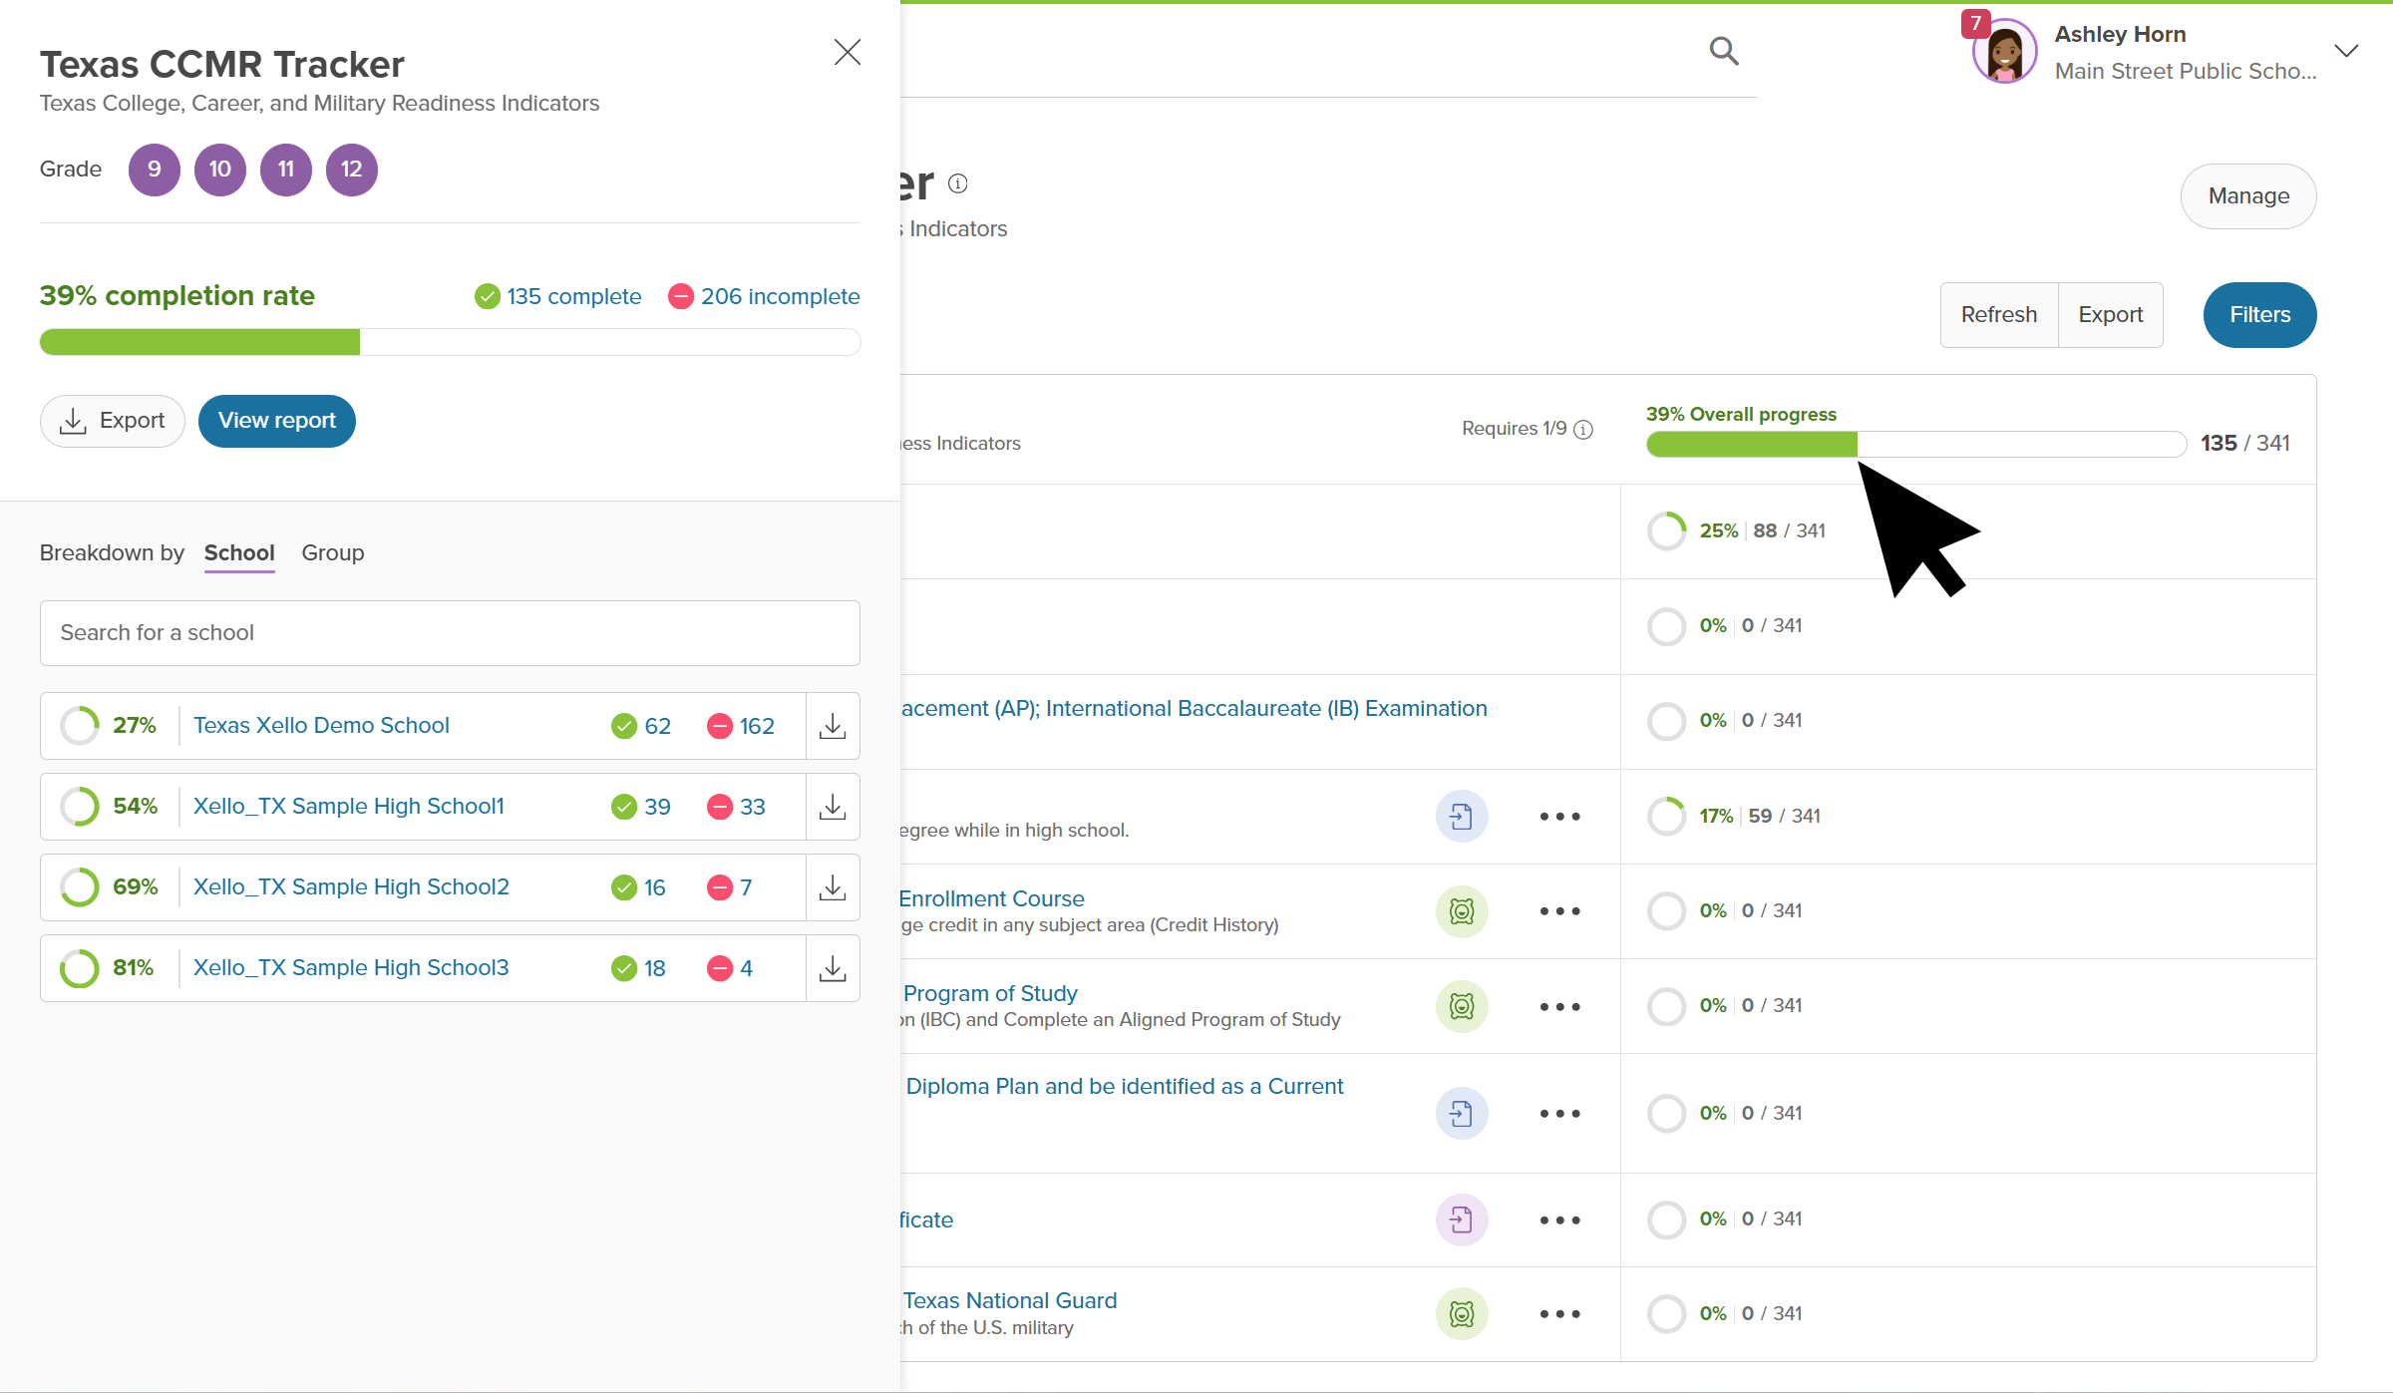Open the Xello_TX Sample High School2 link
The width and height of the screenshot is (2393, 1393).
pyautogui.click(x=351, y=887)
